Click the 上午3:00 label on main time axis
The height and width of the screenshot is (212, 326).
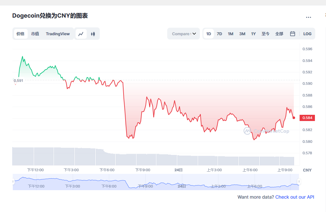[214, 170]
